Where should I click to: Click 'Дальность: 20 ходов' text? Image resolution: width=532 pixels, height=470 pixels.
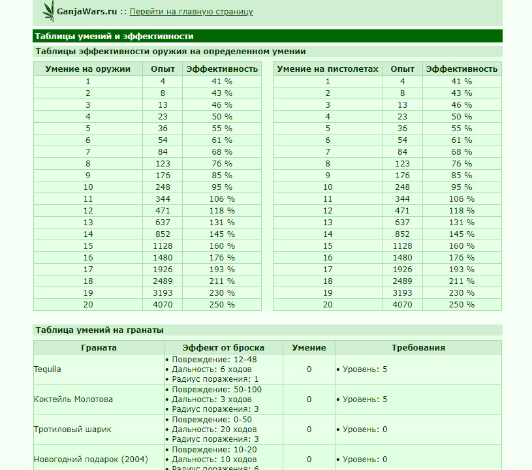[214, 430]
